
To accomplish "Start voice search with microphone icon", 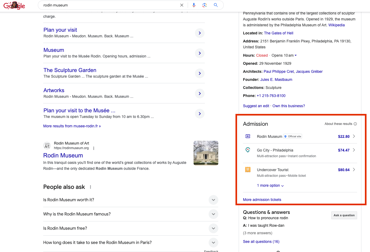I will 194,5.
